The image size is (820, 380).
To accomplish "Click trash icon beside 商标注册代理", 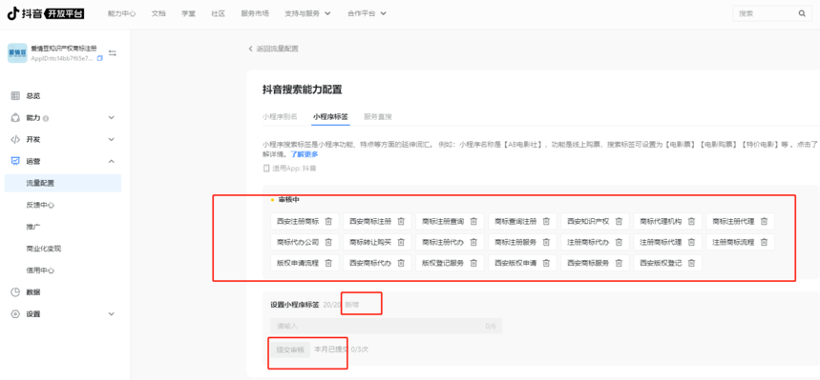I will pyautogui.click(x=764, y=221).
